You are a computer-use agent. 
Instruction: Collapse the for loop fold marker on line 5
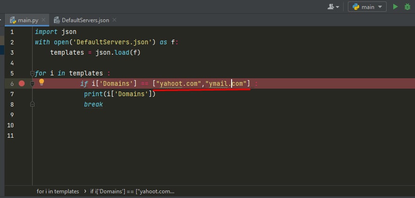(x=32, y=73)
